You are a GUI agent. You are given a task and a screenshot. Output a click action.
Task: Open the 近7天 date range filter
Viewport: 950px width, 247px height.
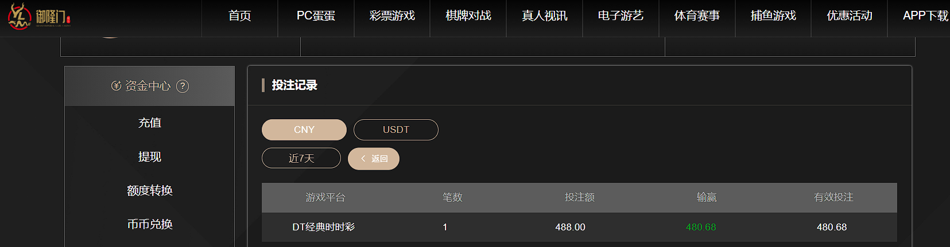coord(301,158)
